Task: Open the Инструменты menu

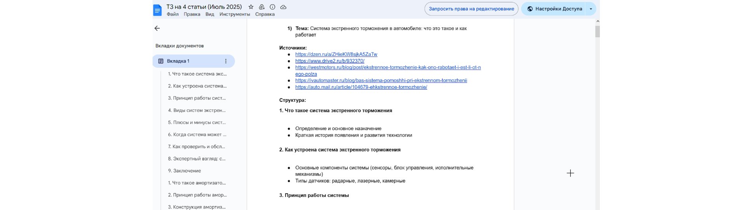Action: 235,14
